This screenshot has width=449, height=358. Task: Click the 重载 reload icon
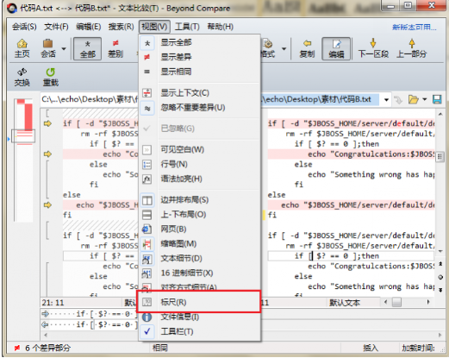[51, 77]
